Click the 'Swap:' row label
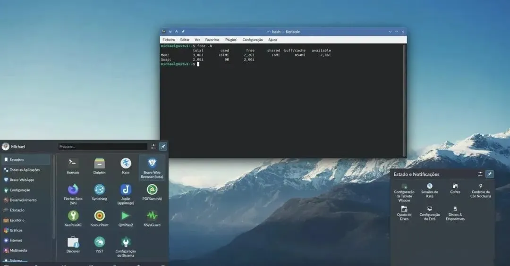Viewport: 510px width, 266px height. click(166, 60)
